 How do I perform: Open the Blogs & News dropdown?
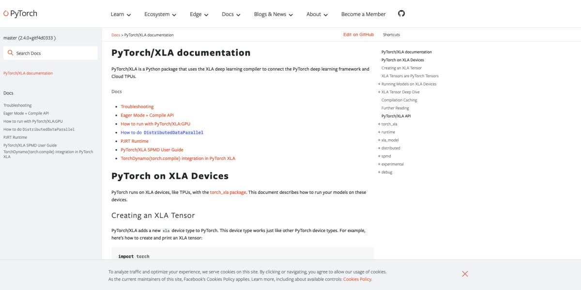pos(273,14)
